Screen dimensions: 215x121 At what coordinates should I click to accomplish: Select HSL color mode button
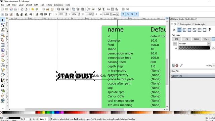click(x=186, y=39)
